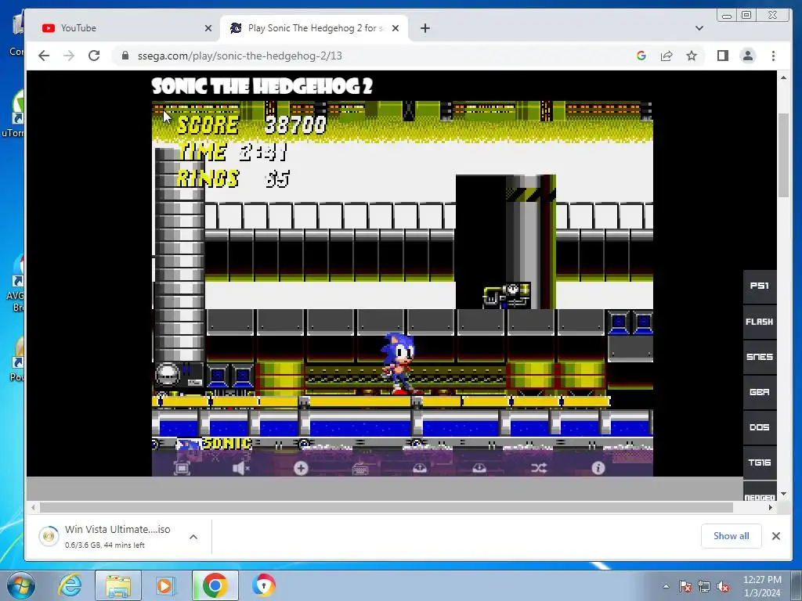Click the shuffle random game icon
The image size is (802, 601).
click(539, 468)
